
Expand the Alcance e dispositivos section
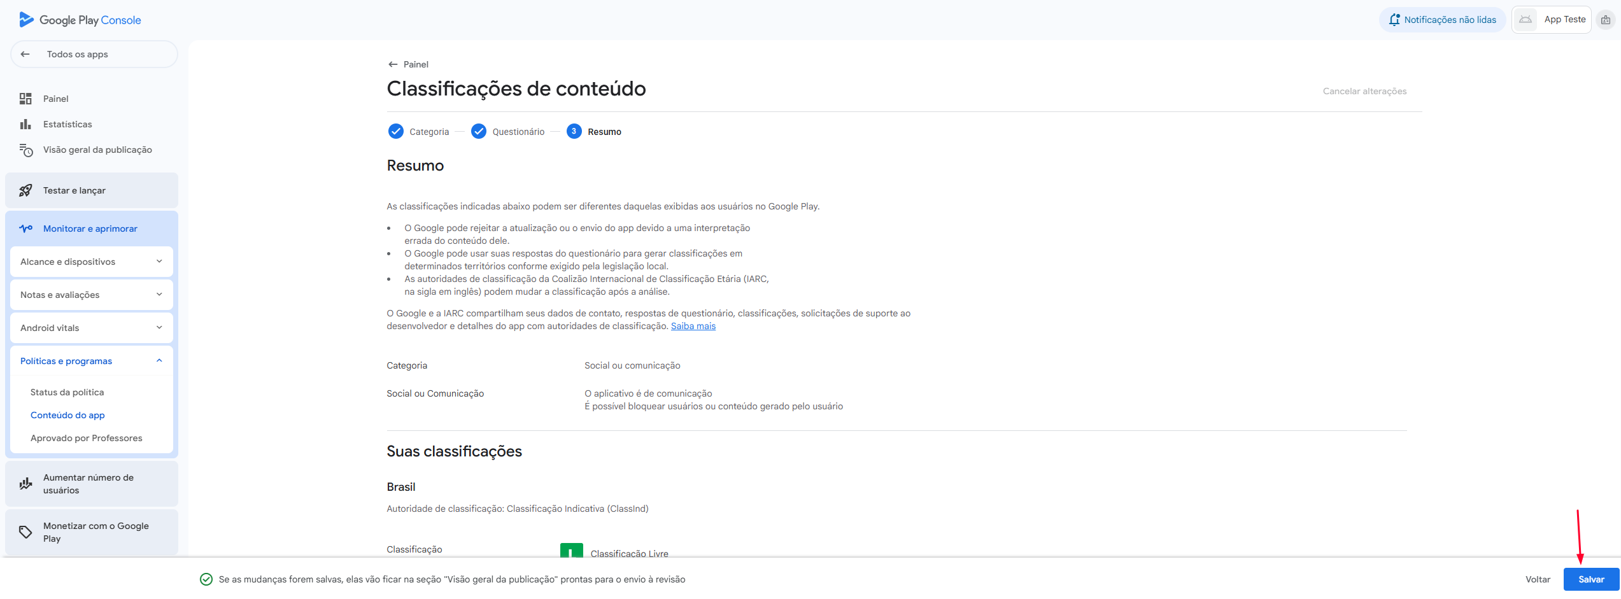point(92,262)
